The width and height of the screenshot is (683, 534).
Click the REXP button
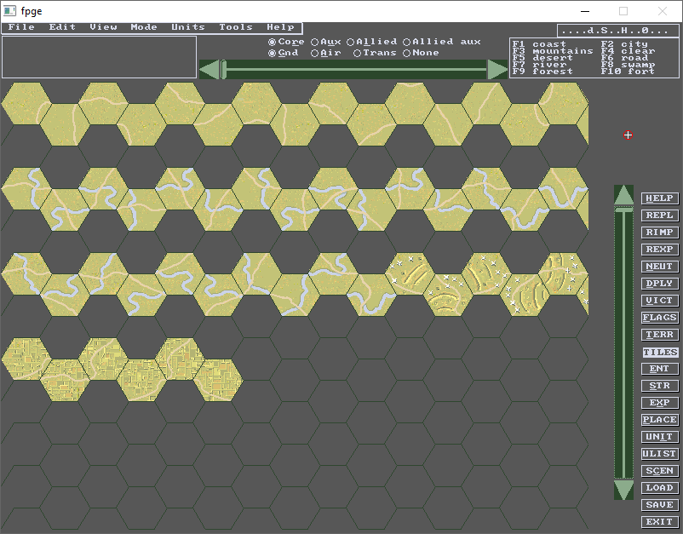pos(659,250)
